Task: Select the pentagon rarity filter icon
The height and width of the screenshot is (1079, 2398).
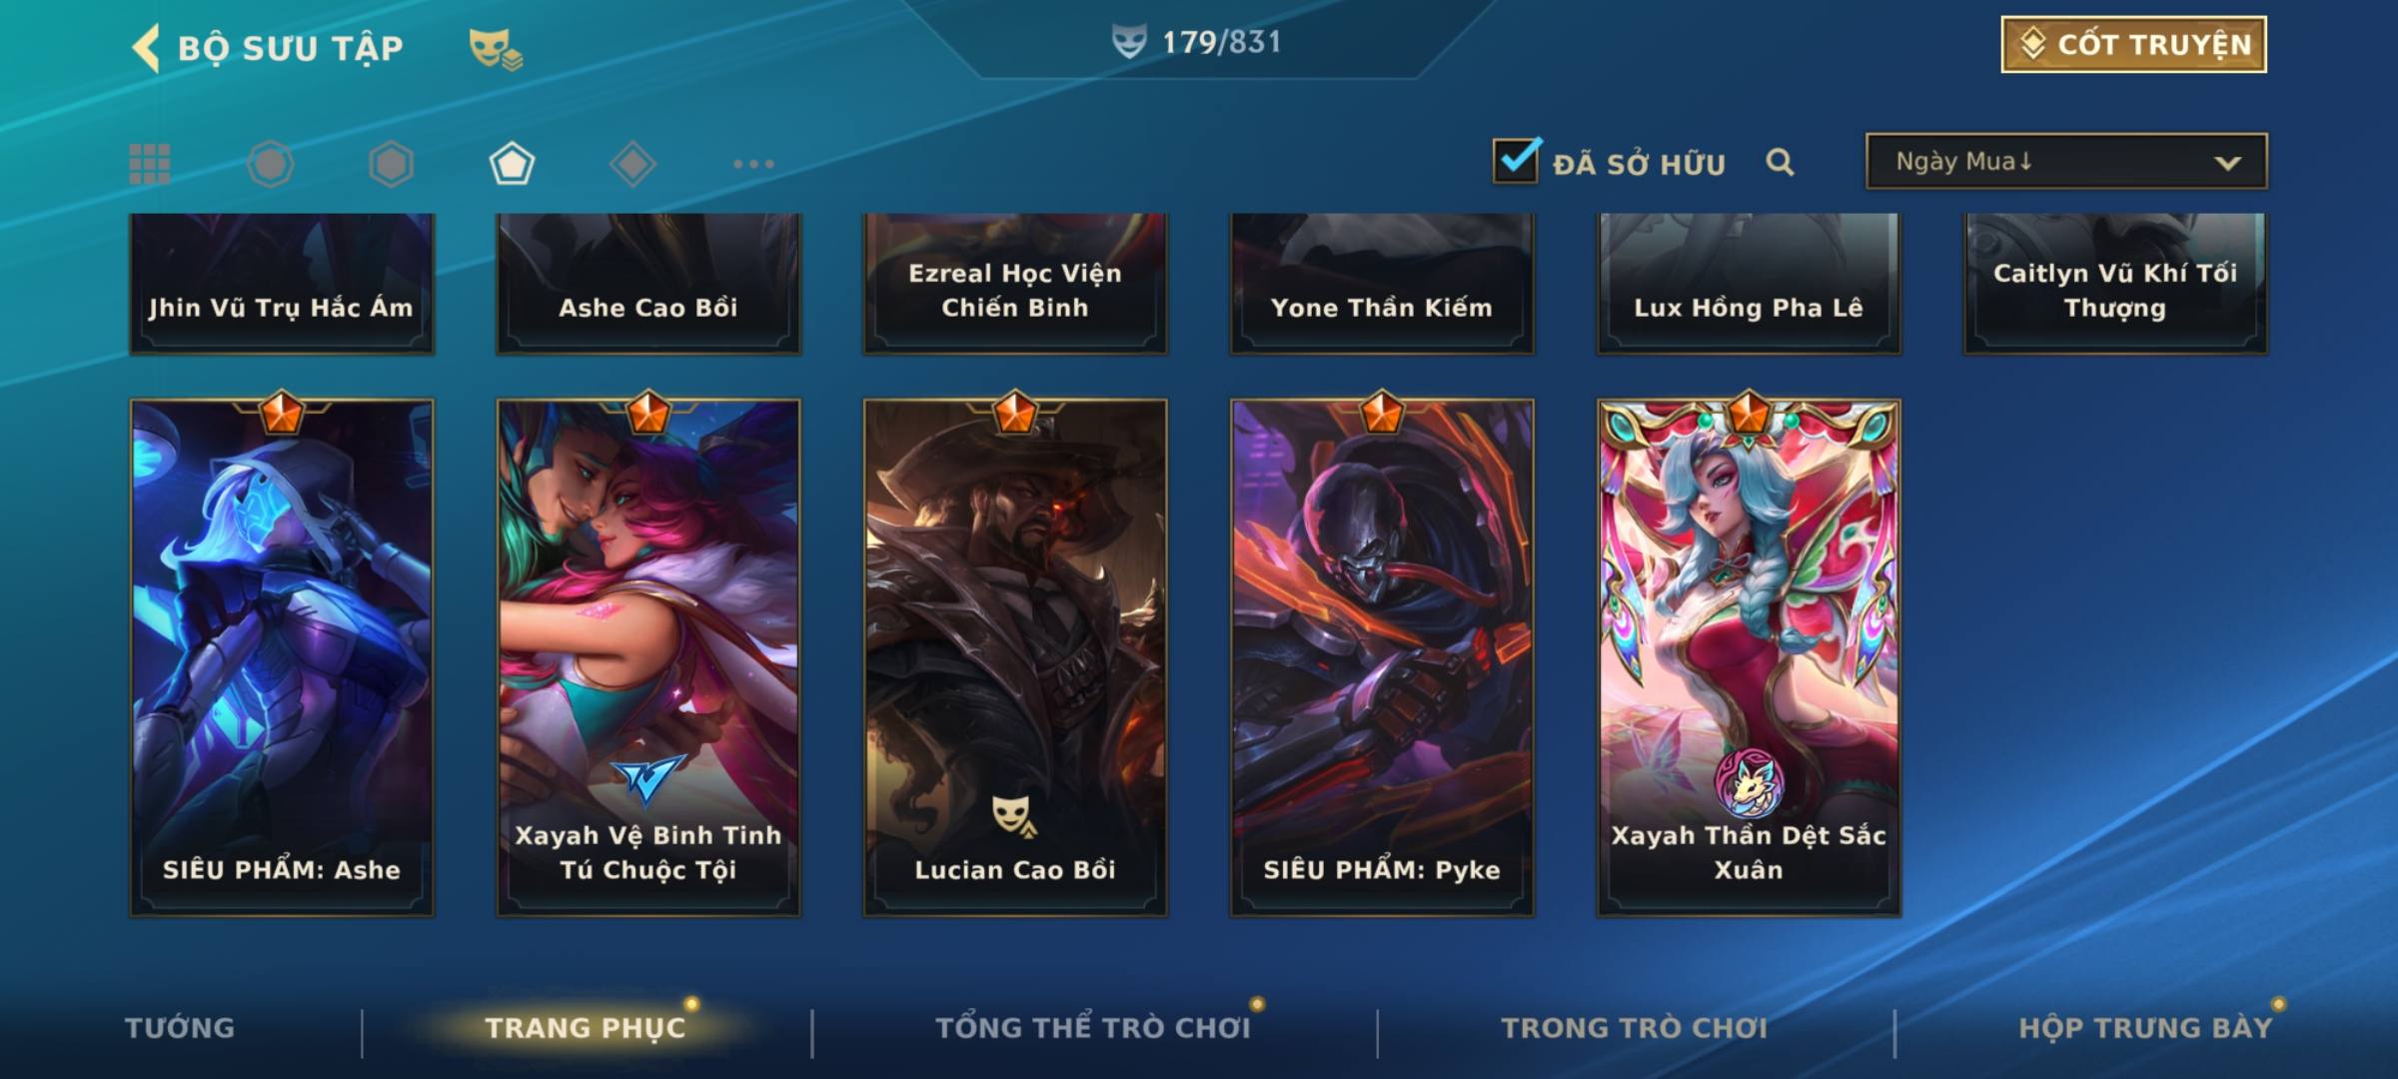Action: point(512,164)
